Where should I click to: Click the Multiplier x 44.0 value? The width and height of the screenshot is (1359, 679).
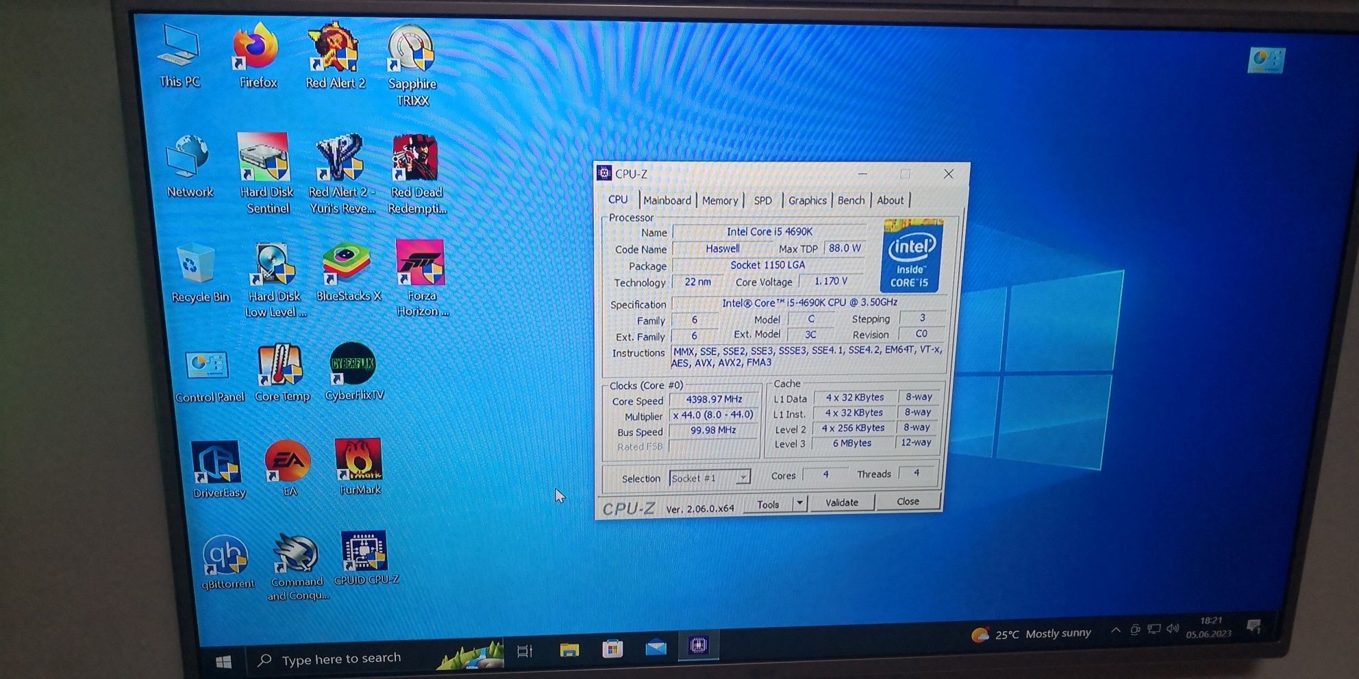coord(712,415)
